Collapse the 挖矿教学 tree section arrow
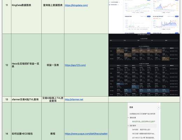 (x=128, y=126)
